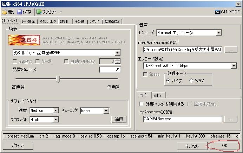Click the 適用 apply button
The image size is (243, 153).
coord(119,120)
